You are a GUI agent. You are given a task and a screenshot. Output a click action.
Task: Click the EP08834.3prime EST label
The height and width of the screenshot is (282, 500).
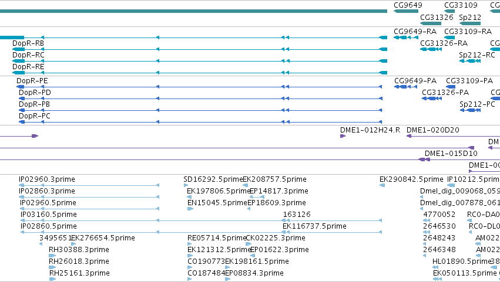(254, 273)
